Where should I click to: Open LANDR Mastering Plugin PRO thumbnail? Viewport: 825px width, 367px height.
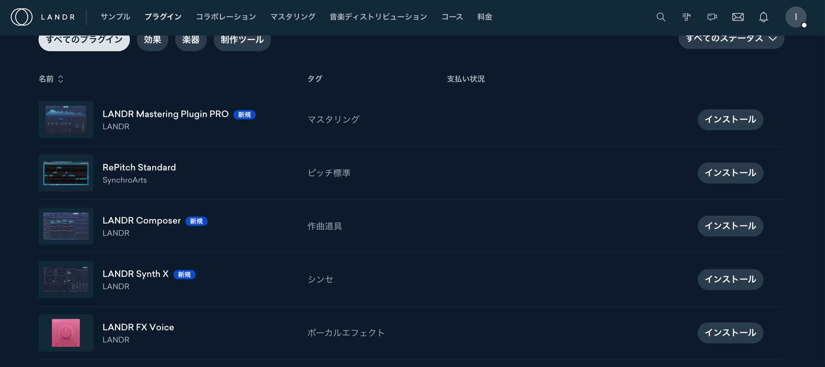click(x=66, y=120)
